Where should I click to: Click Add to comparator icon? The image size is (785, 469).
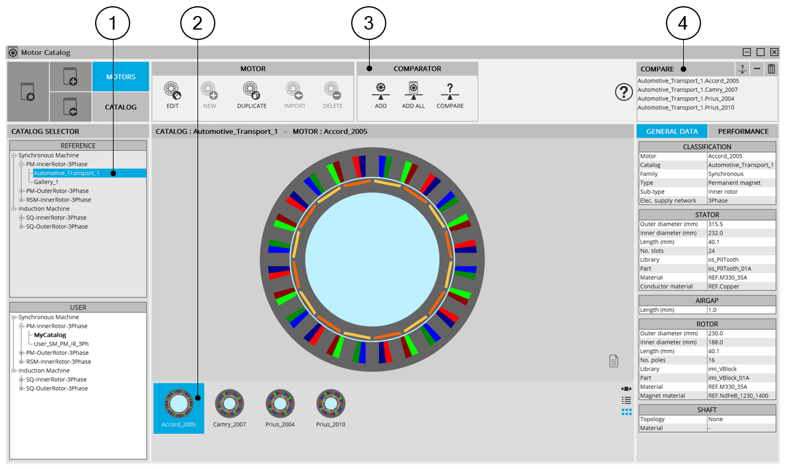(381, 92)
